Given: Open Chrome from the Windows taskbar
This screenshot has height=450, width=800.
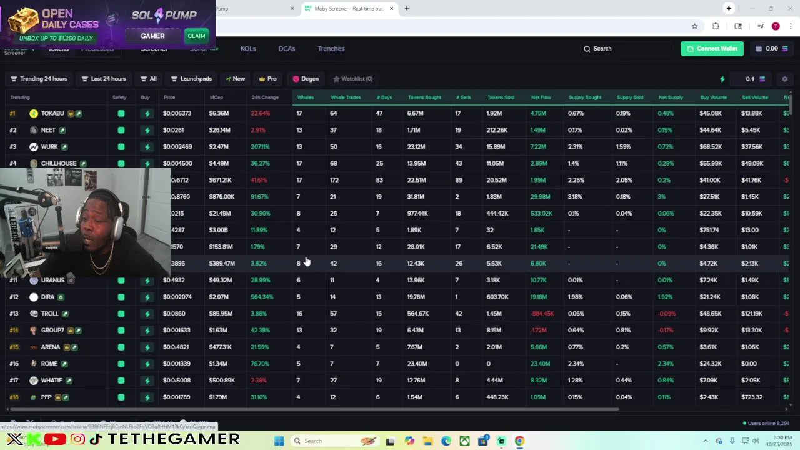Looking at the screenshot, I should tap(519, 441).
